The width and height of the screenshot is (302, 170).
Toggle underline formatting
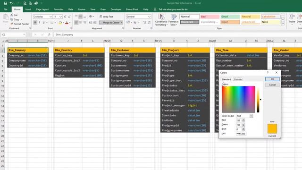point(43,23)
